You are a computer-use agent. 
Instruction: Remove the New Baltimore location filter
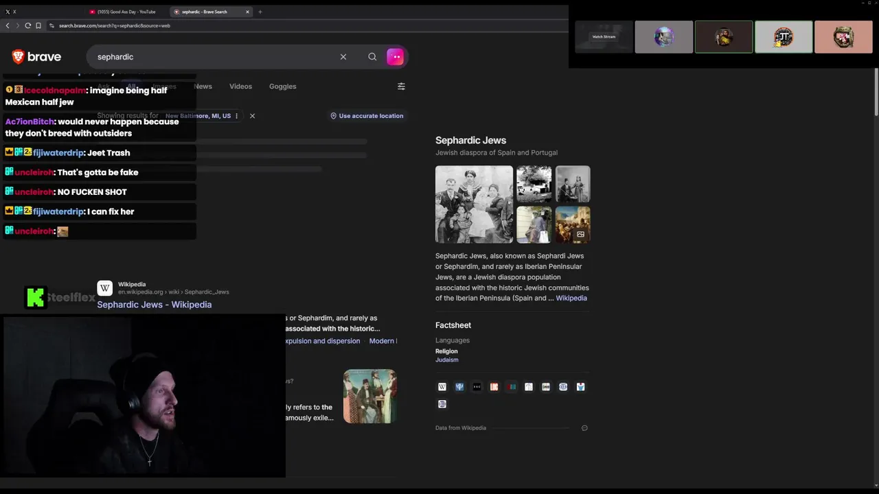252,116
